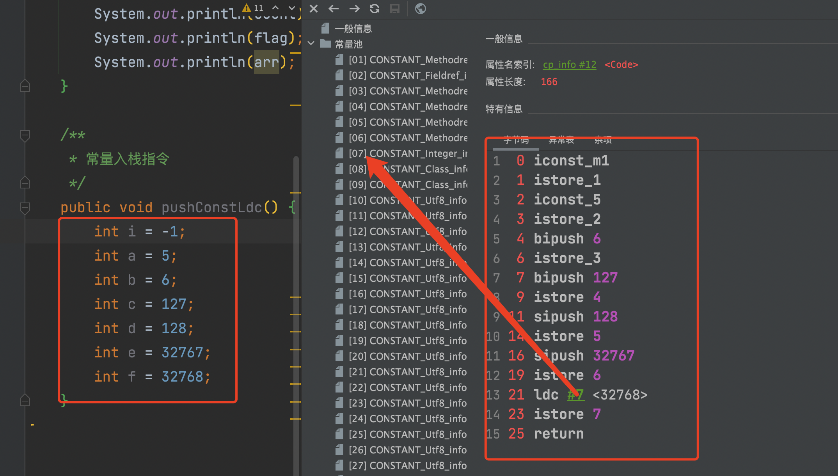Select [03] CONSTANT_Methodref entry

tap(401, 91)
